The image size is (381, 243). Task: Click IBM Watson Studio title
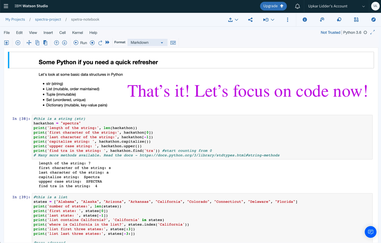click(x=31, y=6)
